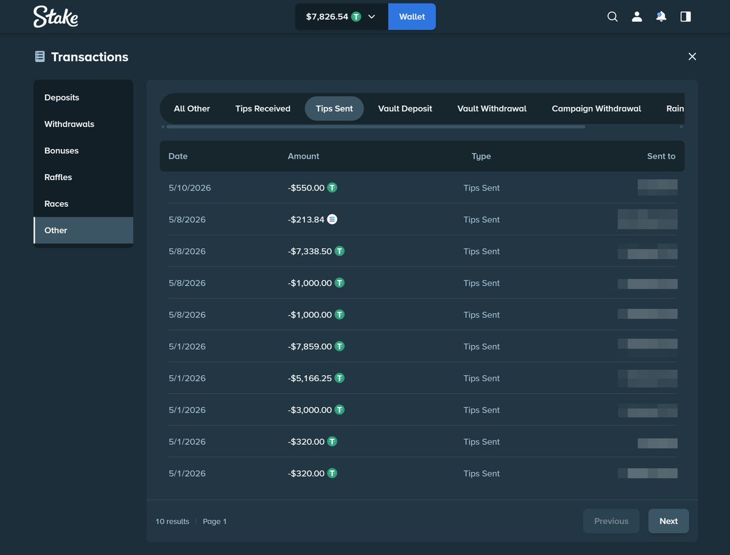Click the date 5/10/2026

click(x=189, y=188)
